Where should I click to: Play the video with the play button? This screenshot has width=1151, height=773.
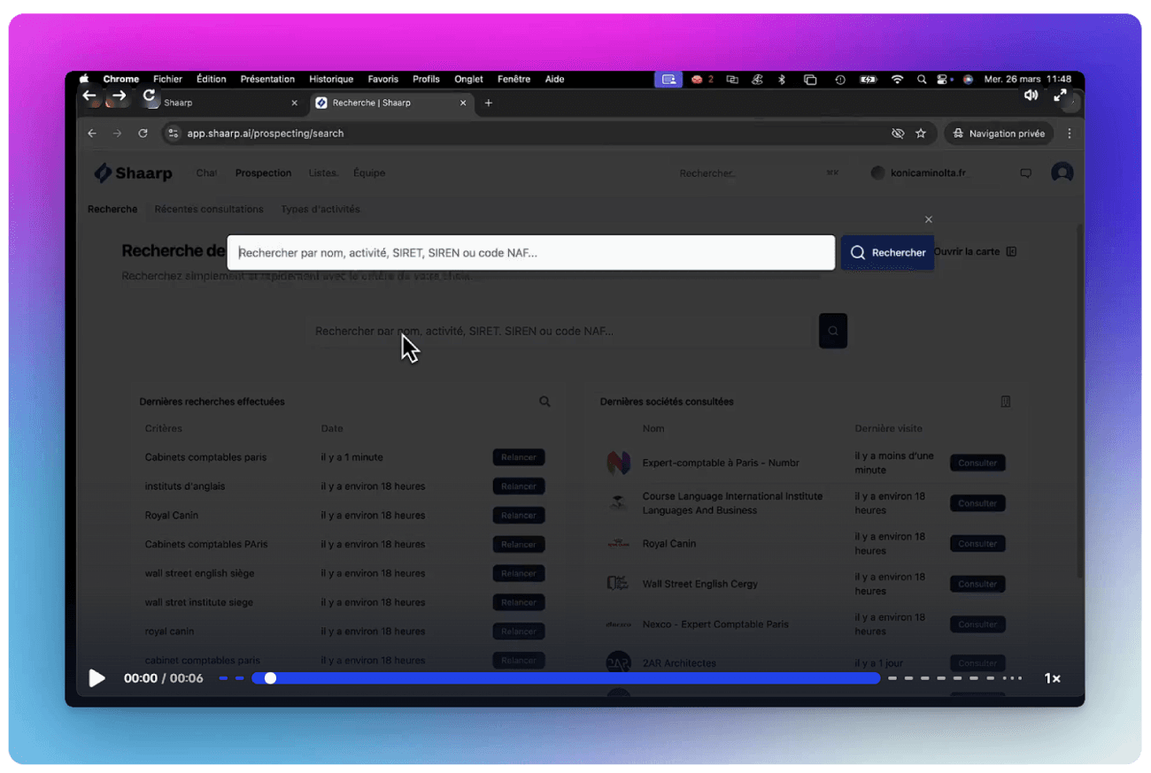click(97, 678)
